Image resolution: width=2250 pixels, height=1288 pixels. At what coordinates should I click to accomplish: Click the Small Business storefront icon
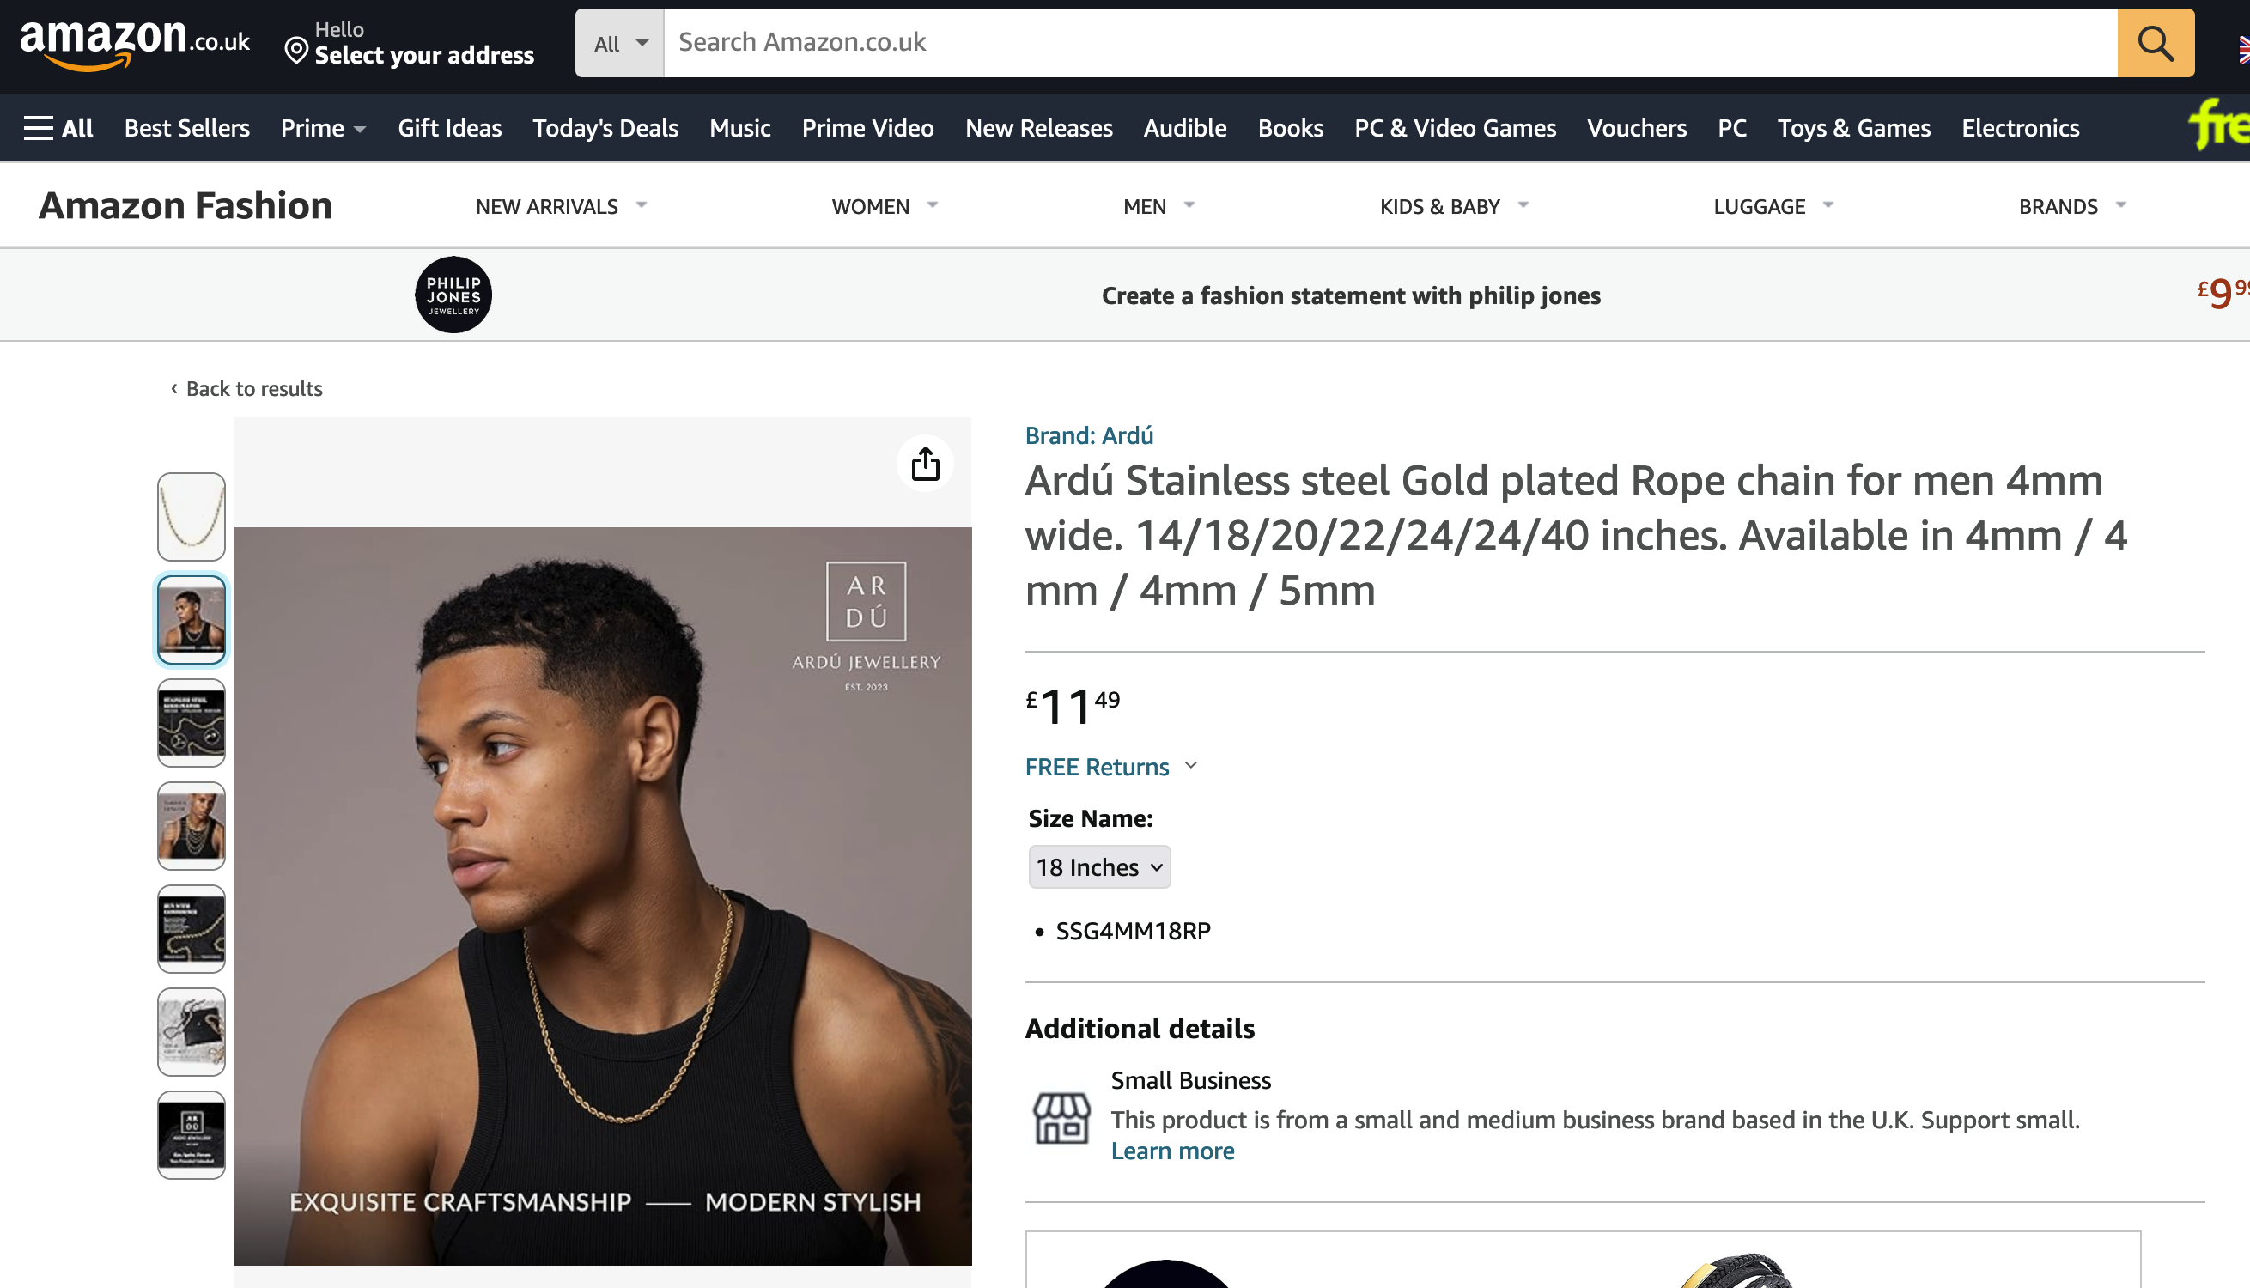1061,1118
